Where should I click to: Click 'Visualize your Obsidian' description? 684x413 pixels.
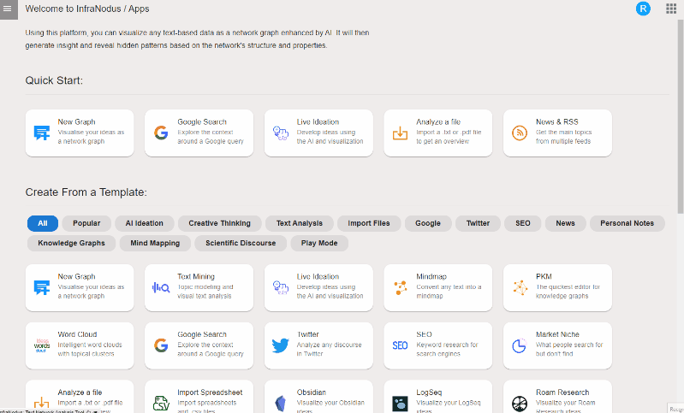coord(330,403)
